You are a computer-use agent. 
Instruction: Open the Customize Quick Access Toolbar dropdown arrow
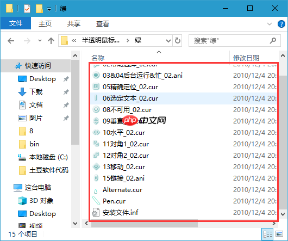click(49, 9)
